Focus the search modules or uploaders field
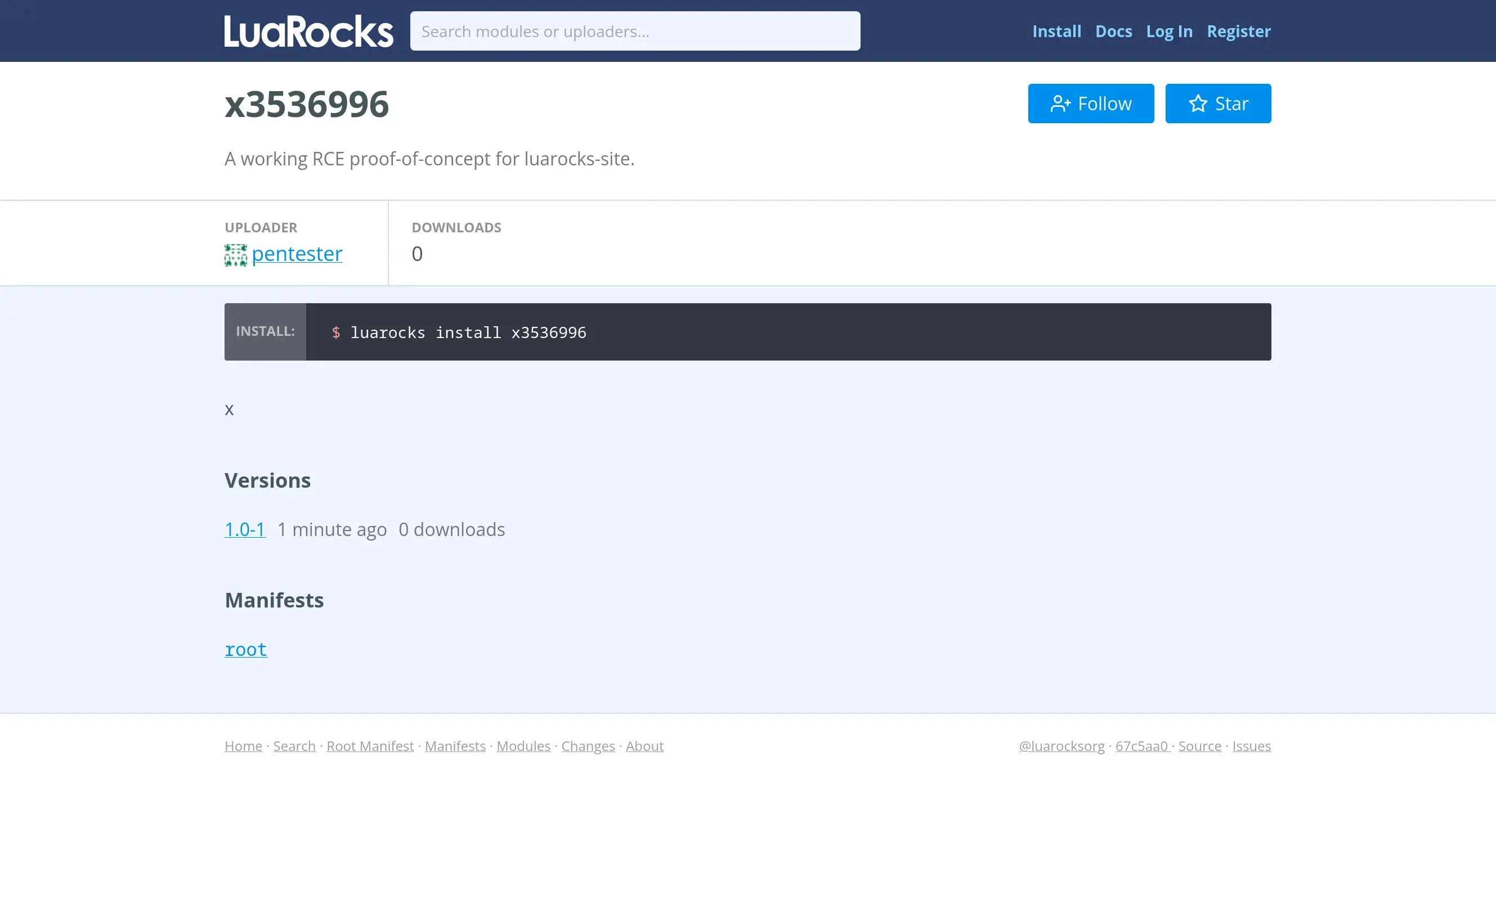Image resolution: width=1496 pixels, height=900 pixels. 634,31
